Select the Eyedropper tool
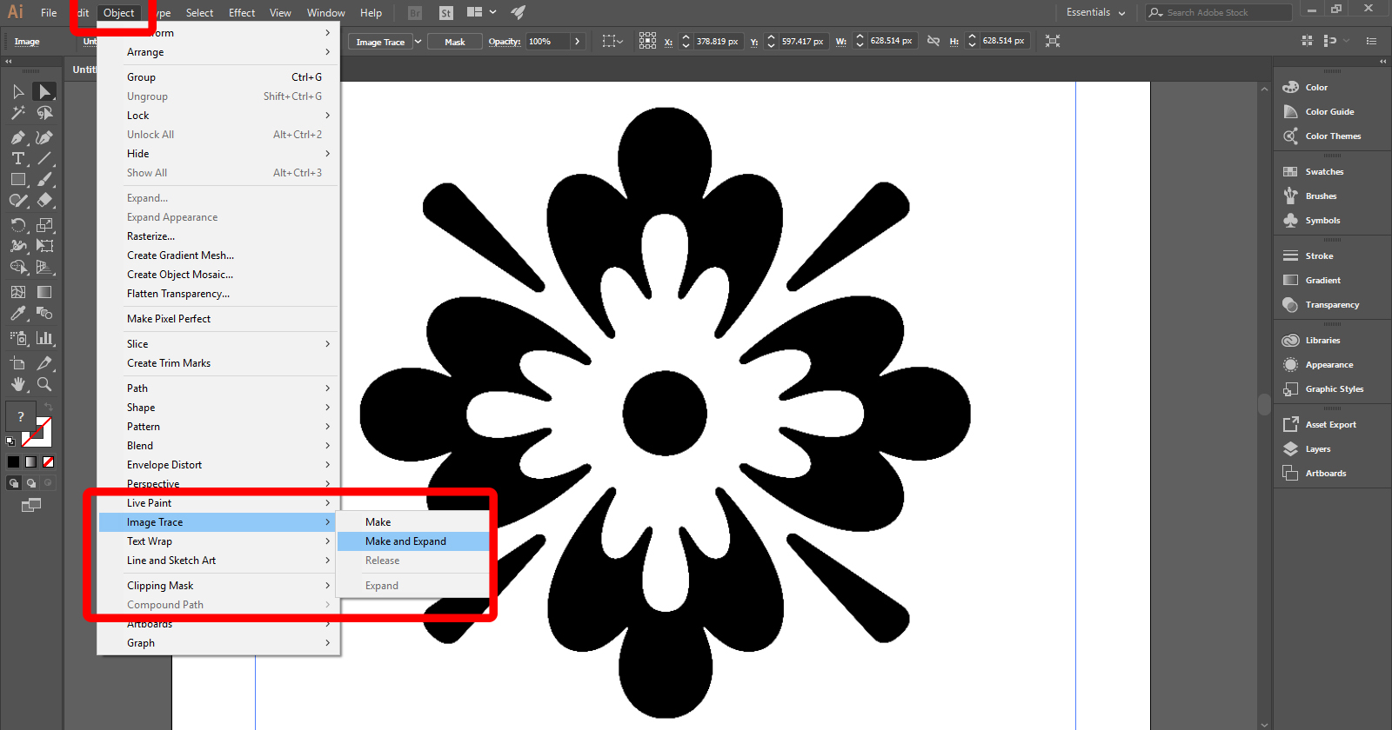Viewport: 1392px width, 730px height. coord(18,314)
